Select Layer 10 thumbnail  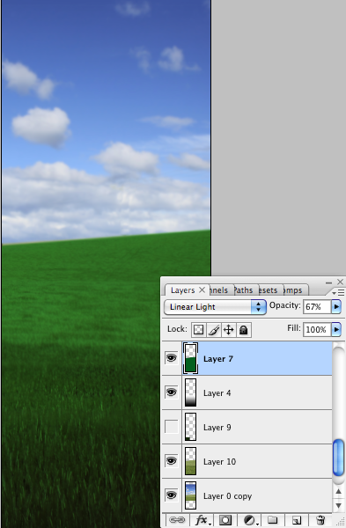tap(190, 461)
